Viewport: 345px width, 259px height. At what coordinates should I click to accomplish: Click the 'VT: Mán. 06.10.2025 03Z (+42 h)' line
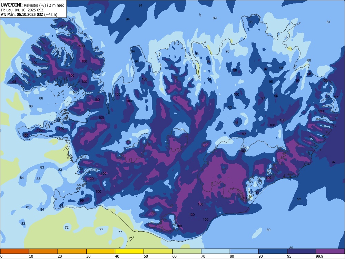[29, 15]
